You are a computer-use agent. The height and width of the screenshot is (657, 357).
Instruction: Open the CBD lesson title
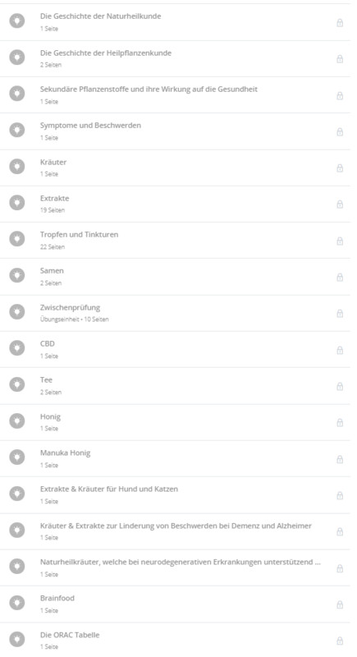click(48, 343)
